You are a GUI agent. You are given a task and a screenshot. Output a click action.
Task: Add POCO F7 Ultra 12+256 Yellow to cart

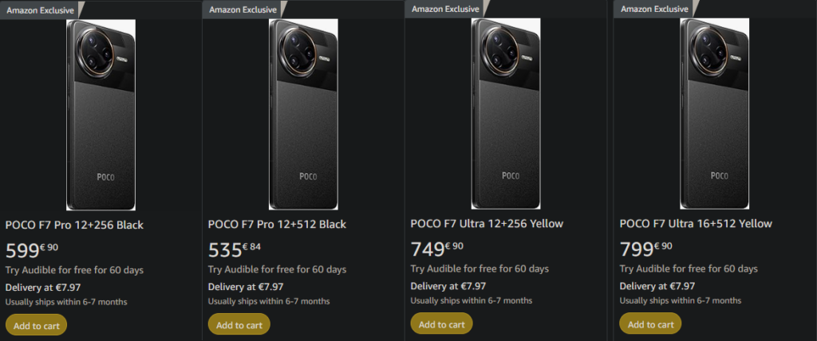tap(441, 324)
